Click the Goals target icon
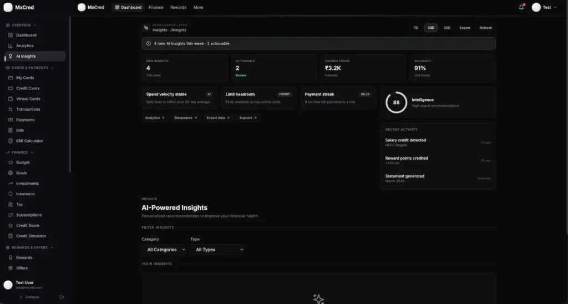The image size is (568, 304). tap(11, 173)
